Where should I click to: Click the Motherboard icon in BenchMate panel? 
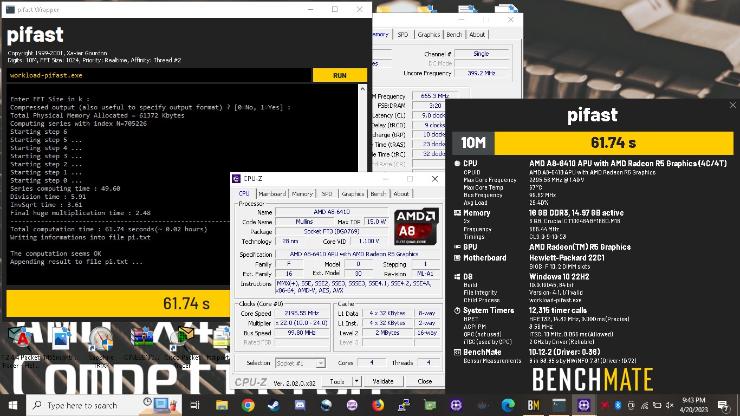point(458,258)
